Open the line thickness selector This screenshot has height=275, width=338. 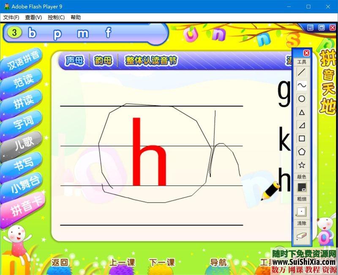pos(302,211)
